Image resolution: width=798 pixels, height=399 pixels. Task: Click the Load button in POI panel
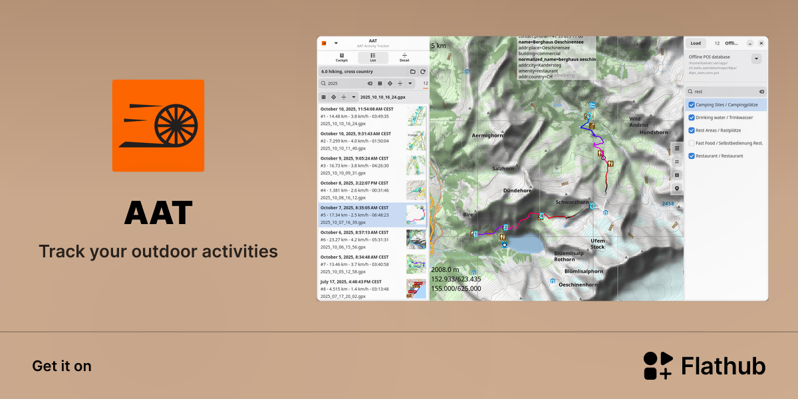696,43
